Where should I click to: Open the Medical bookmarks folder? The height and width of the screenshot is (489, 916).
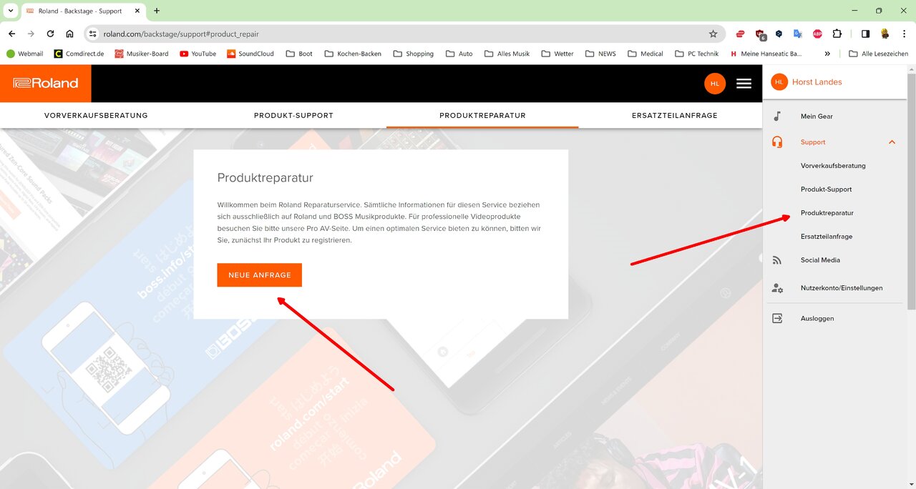[x=645, y=54]
